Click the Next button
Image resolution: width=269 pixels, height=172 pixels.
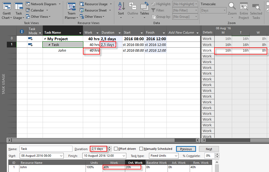click(209, 149)
